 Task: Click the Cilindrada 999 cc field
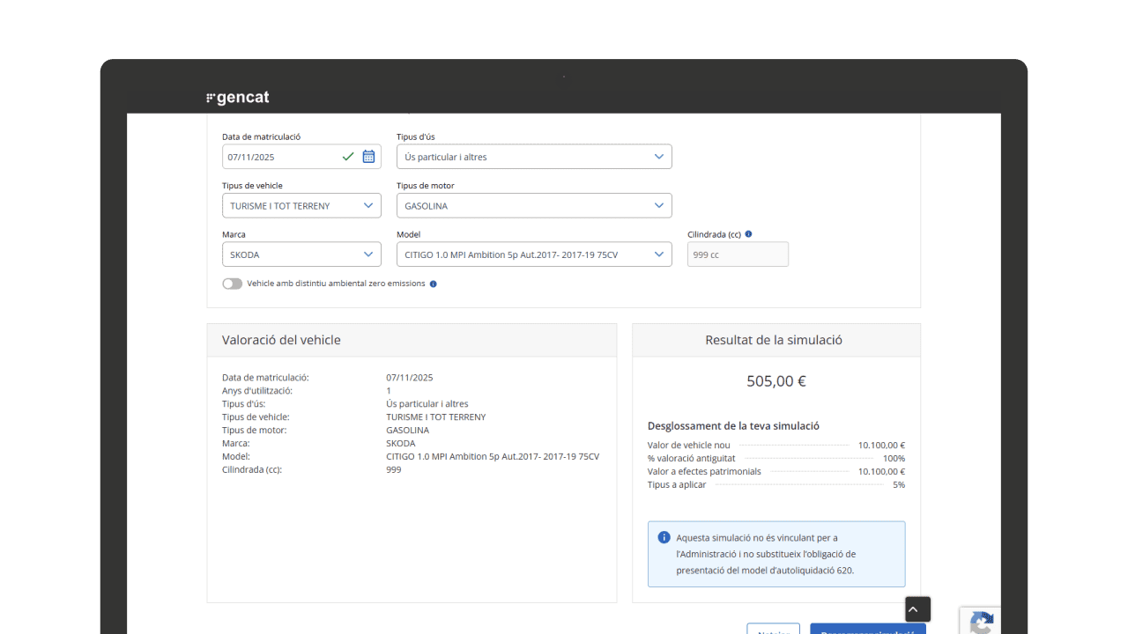[x=738, y=254]
